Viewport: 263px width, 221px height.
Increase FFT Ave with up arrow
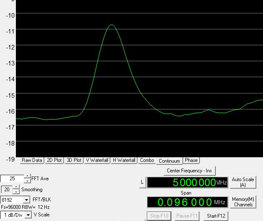pyautogui.click(x=27, y=176)
